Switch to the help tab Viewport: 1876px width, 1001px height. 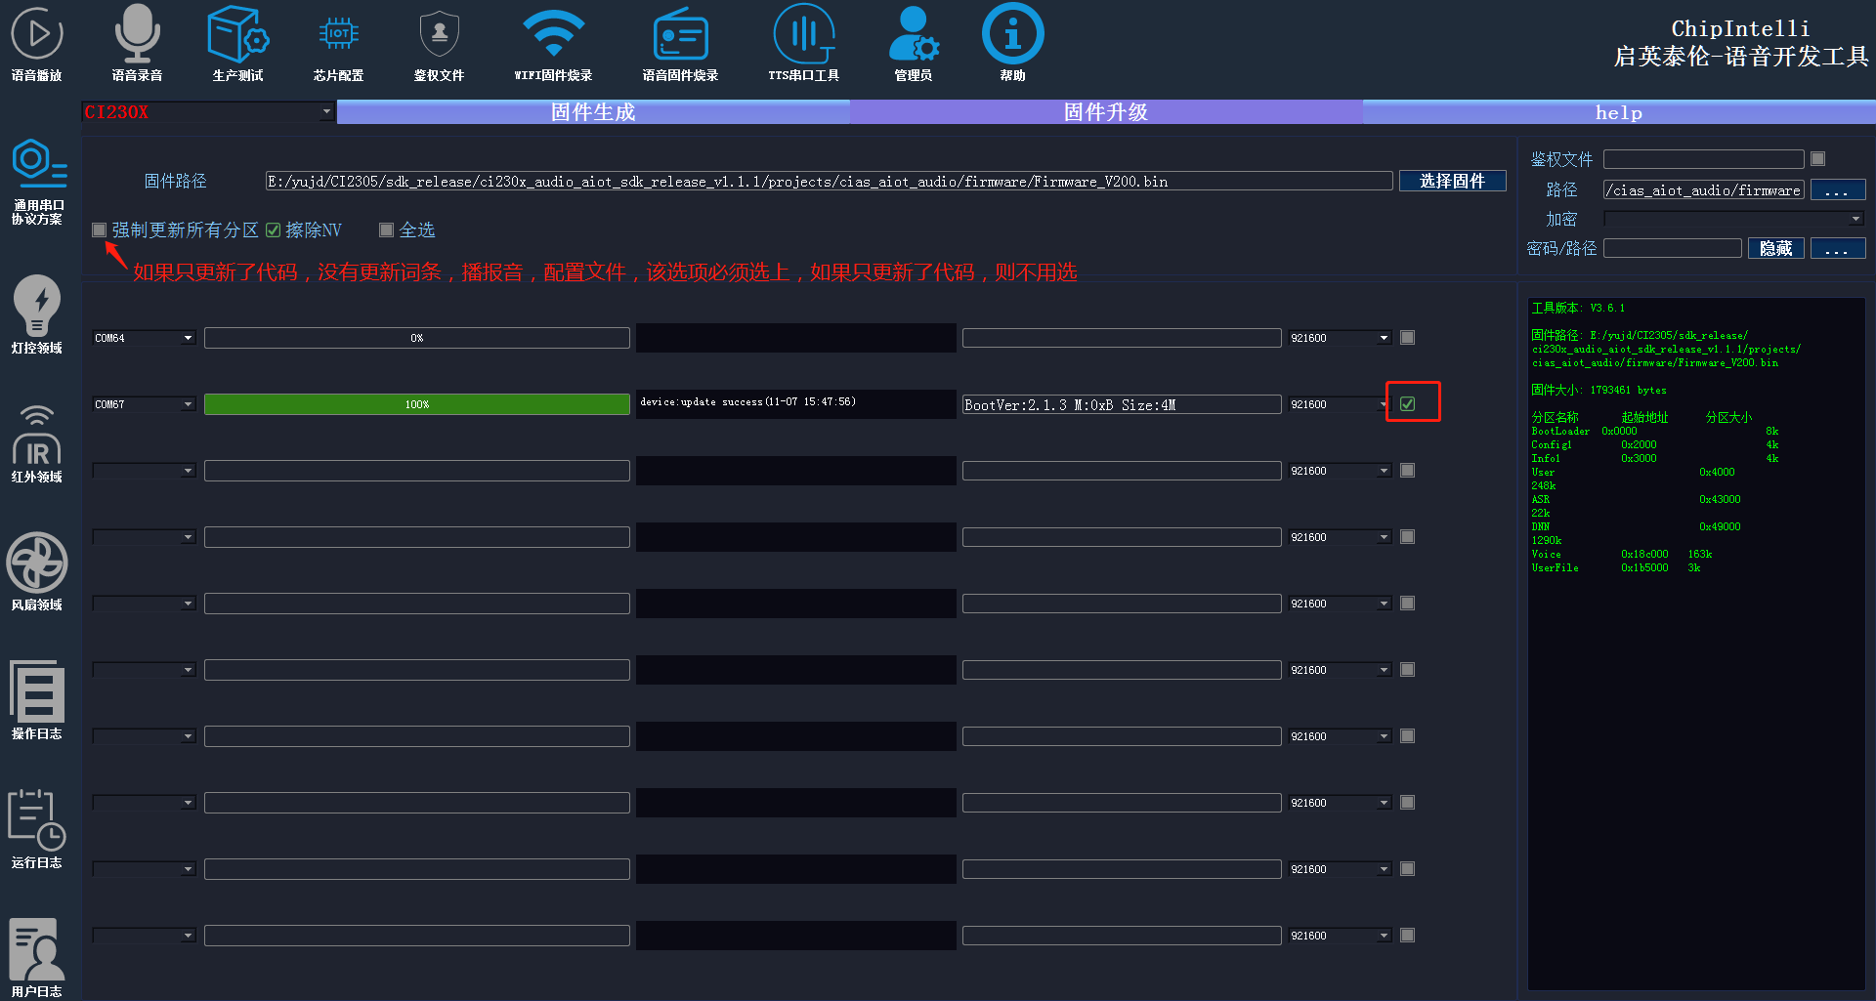(1619, 112)
